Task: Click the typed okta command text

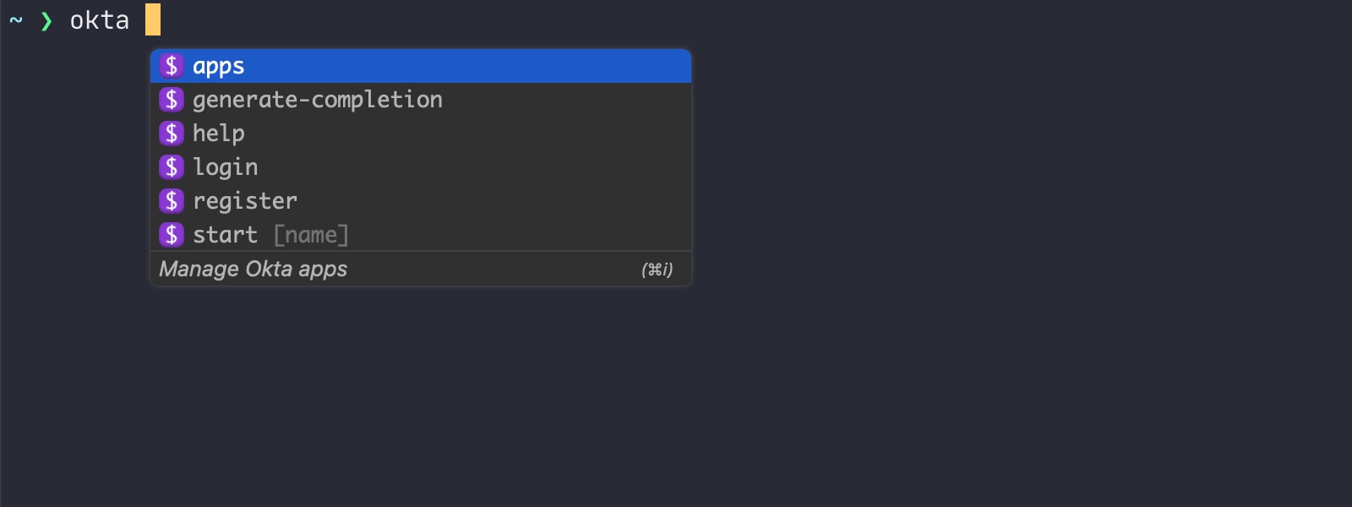Action: (x=99, y=20)
